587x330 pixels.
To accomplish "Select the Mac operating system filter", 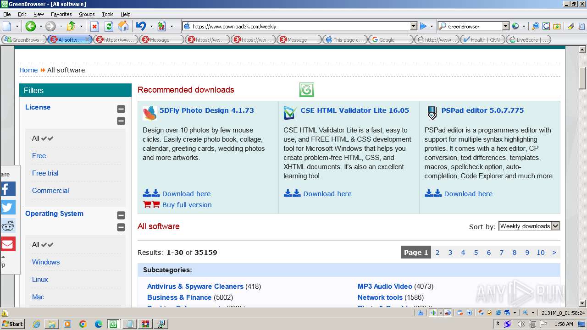I will point(38,297).
